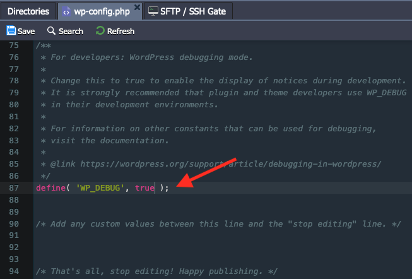Click line number 85 in gutter

14,164
